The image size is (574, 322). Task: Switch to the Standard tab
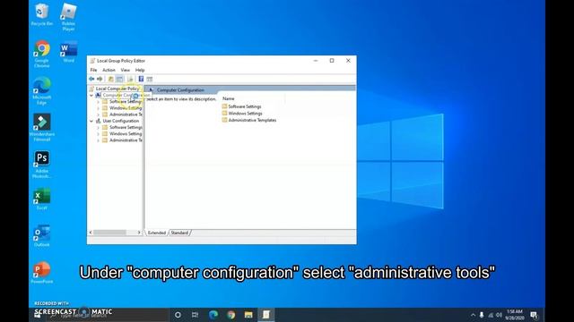click(179, 233)
